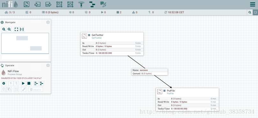Screen dimensions: 258x118
Task: Click the Enable lightning button in Operate
Action: 11,83
